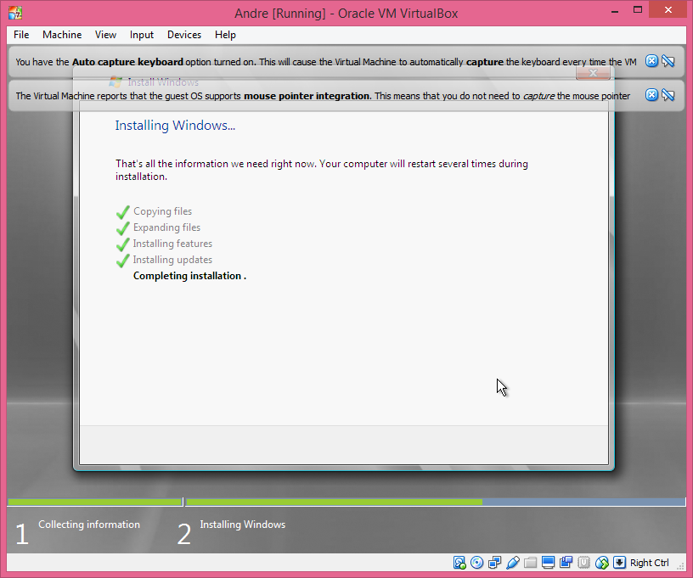This screenshot has height=578, width=693.
Task: Click the 'Expanding files' step text
Action: (x=166, y=227)
